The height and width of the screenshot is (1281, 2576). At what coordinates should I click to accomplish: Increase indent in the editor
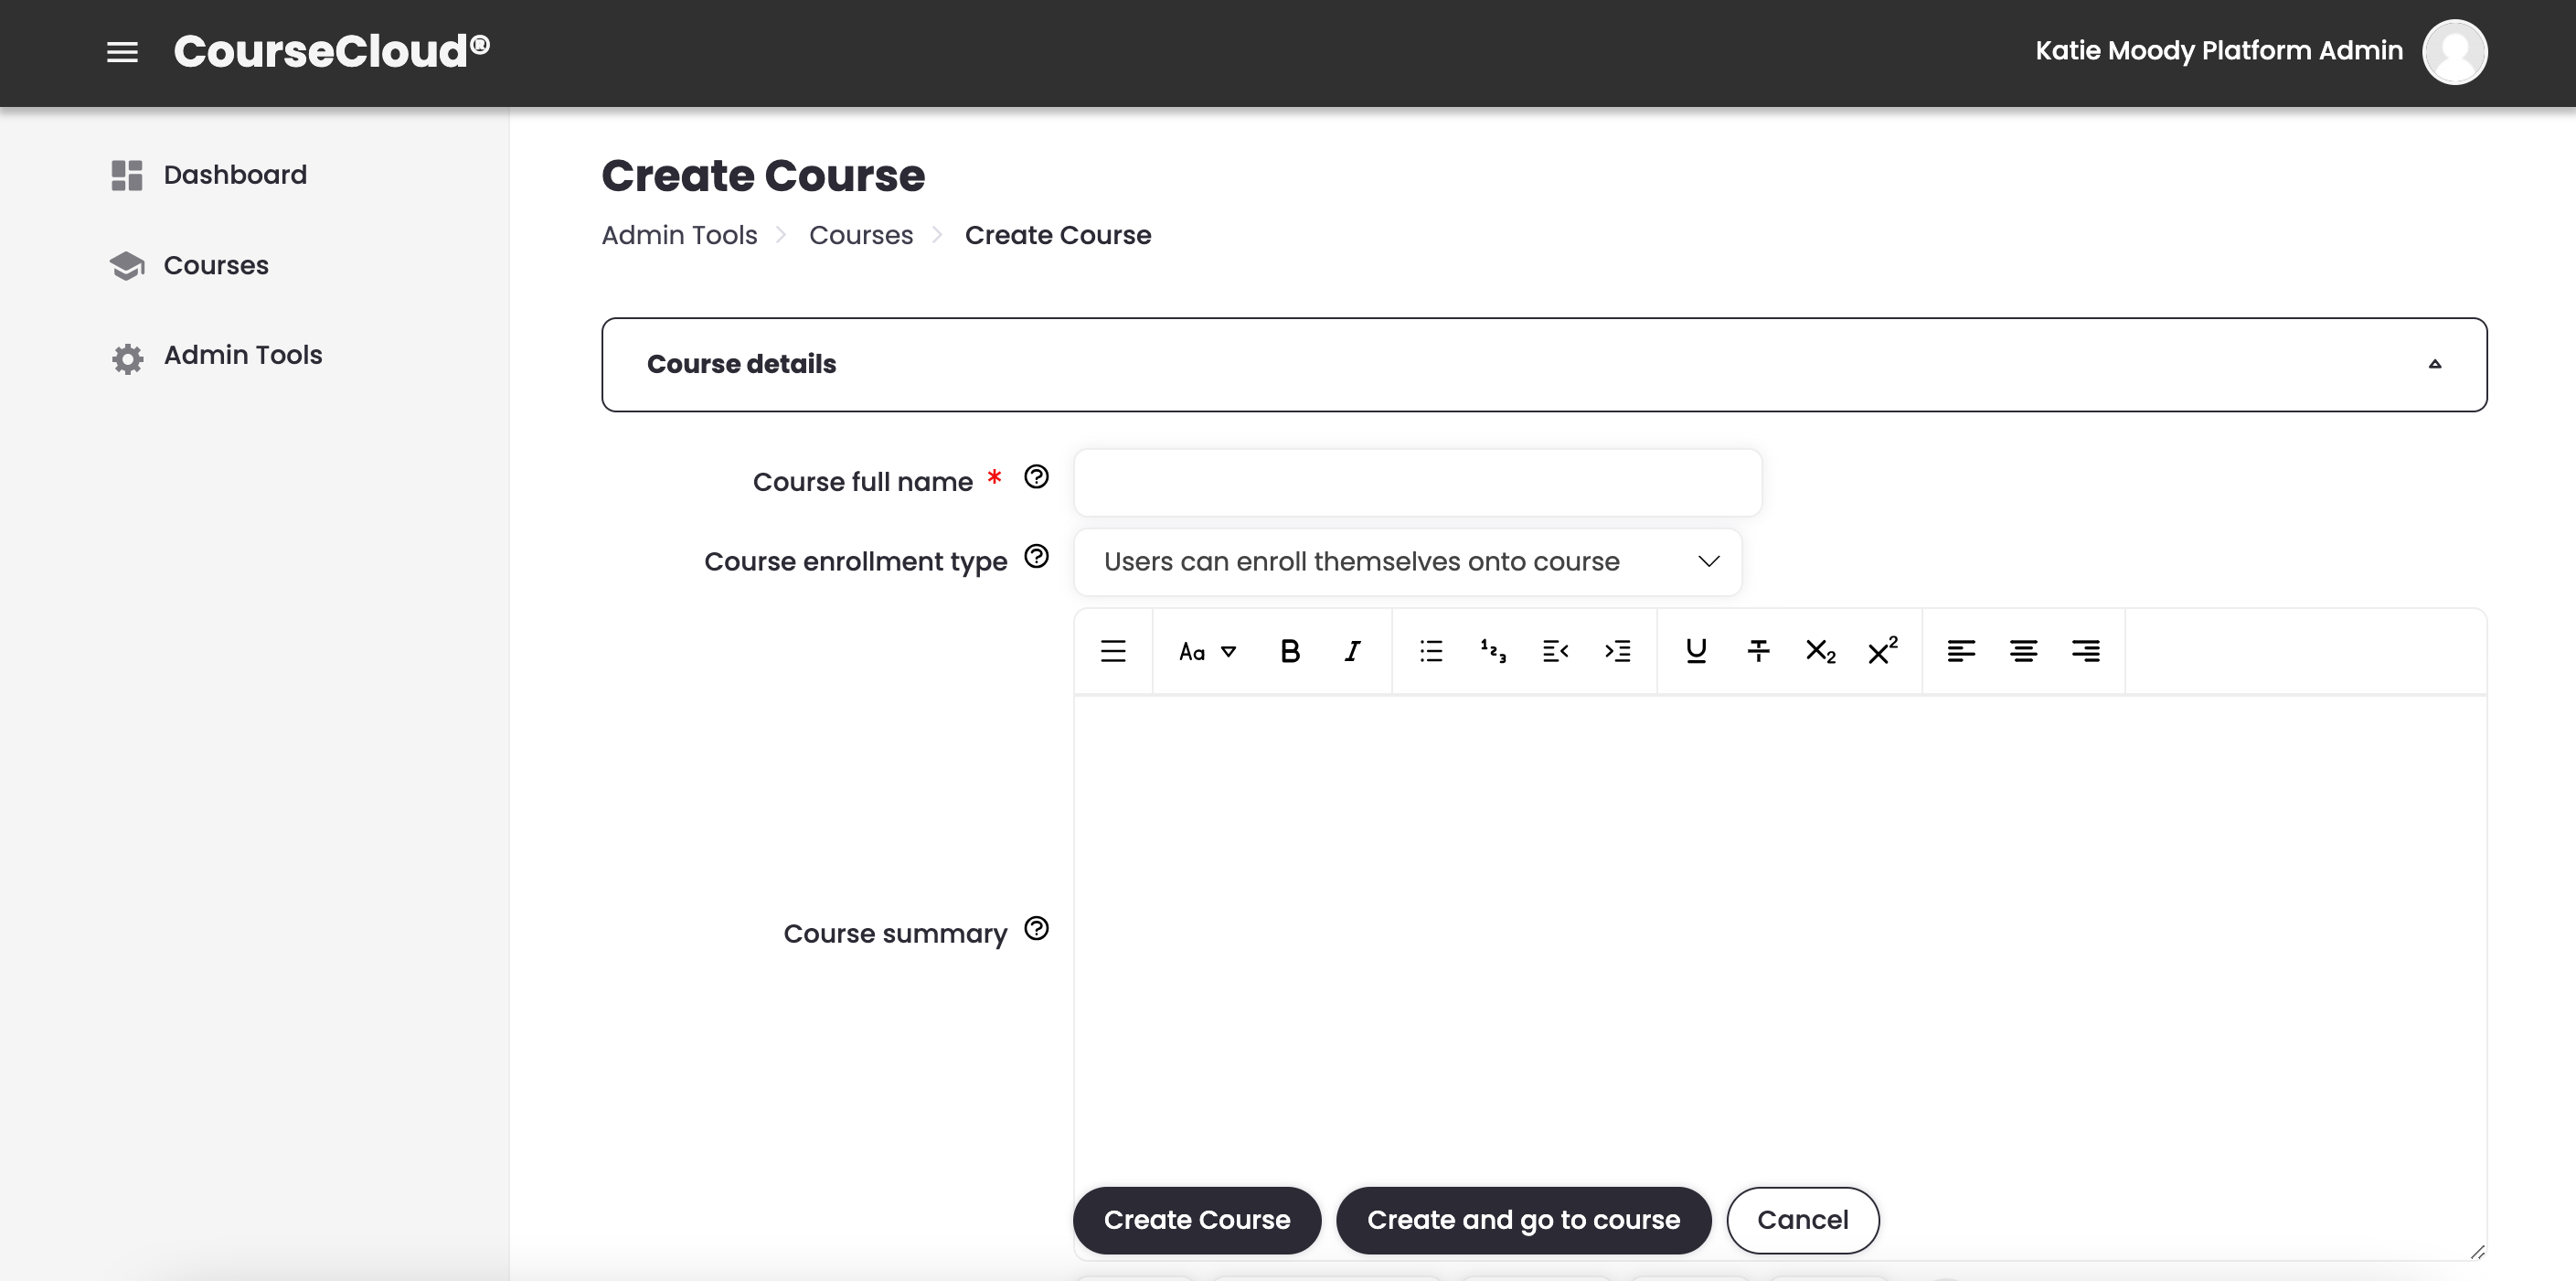(x=1618, y=651)
